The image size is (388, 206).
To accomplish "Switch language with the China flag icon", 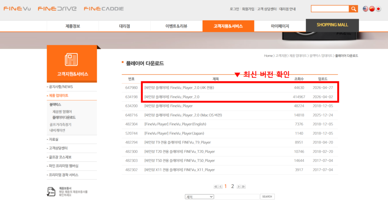I will (x=372, y=9).
